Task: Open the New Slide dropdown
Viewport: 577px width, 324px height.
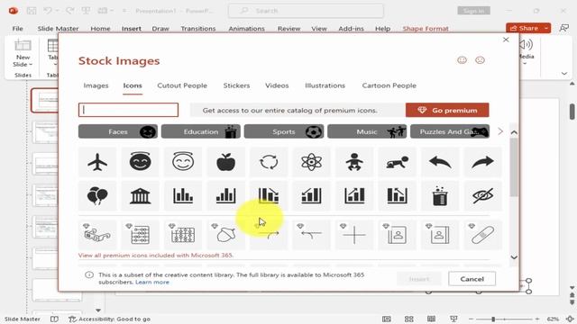Action: point(23,60)
